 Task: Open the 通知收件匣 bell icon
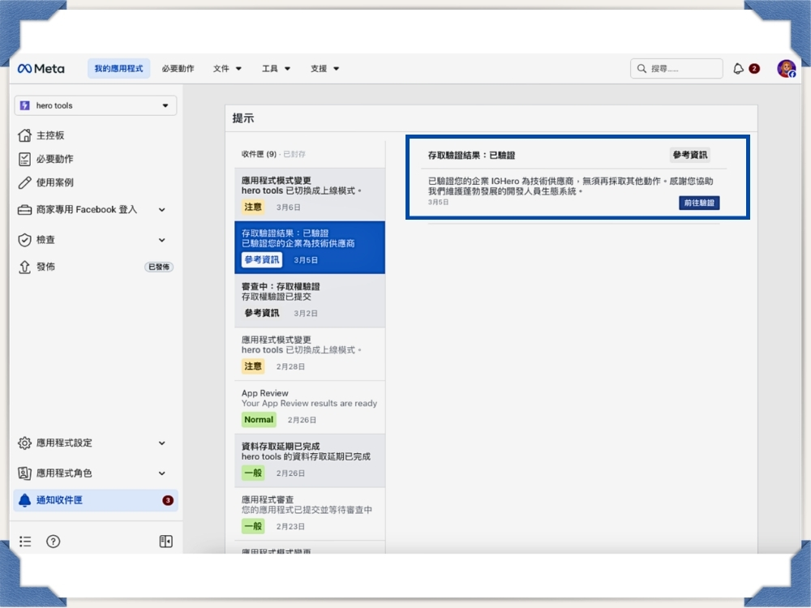(x=25, y=501)
